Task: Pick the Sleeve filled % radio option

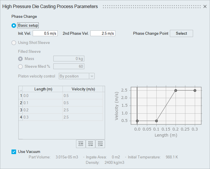Action: tap(20, 67)
